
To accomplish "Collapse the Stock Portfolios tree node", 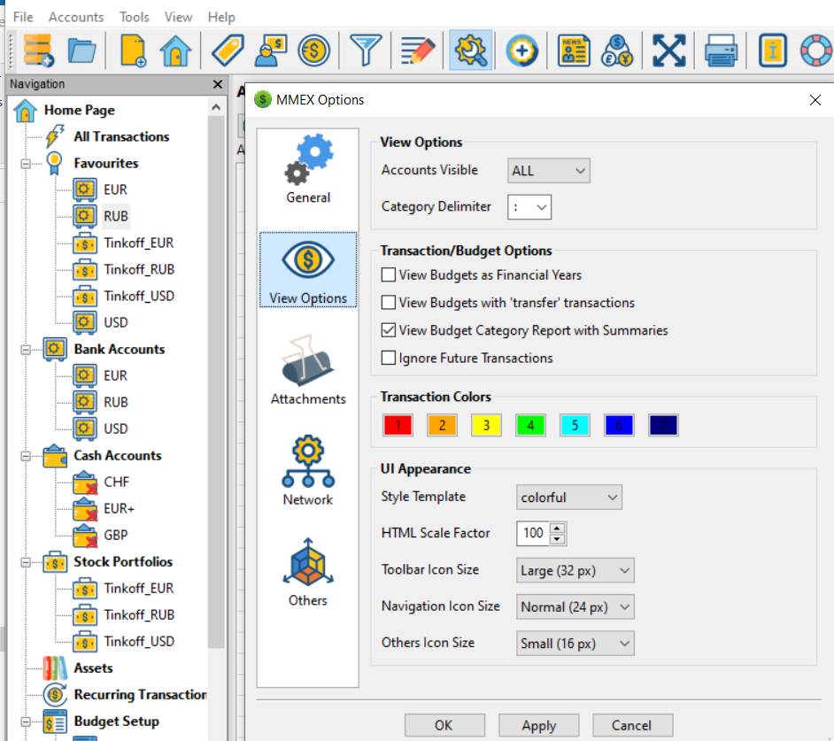I will click(26, 563).
